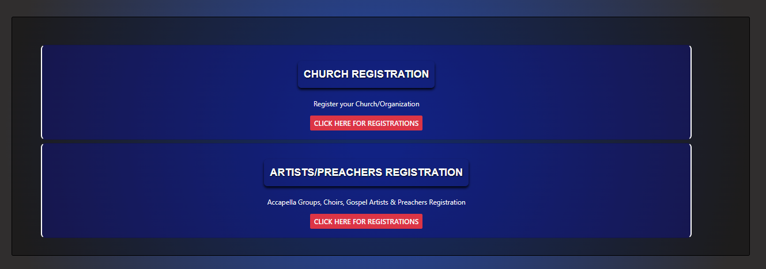Click the red registrations button under Church Registration

click(366, 123)
